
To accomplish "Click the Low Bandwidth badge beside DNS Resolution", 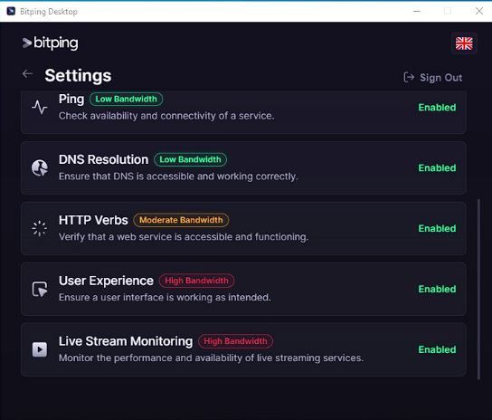I will [x=190, y=159].
